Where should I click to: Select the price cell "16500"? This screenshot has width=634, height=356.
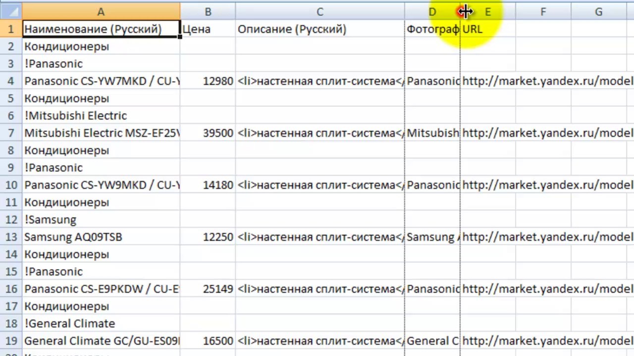pos(208,341)
